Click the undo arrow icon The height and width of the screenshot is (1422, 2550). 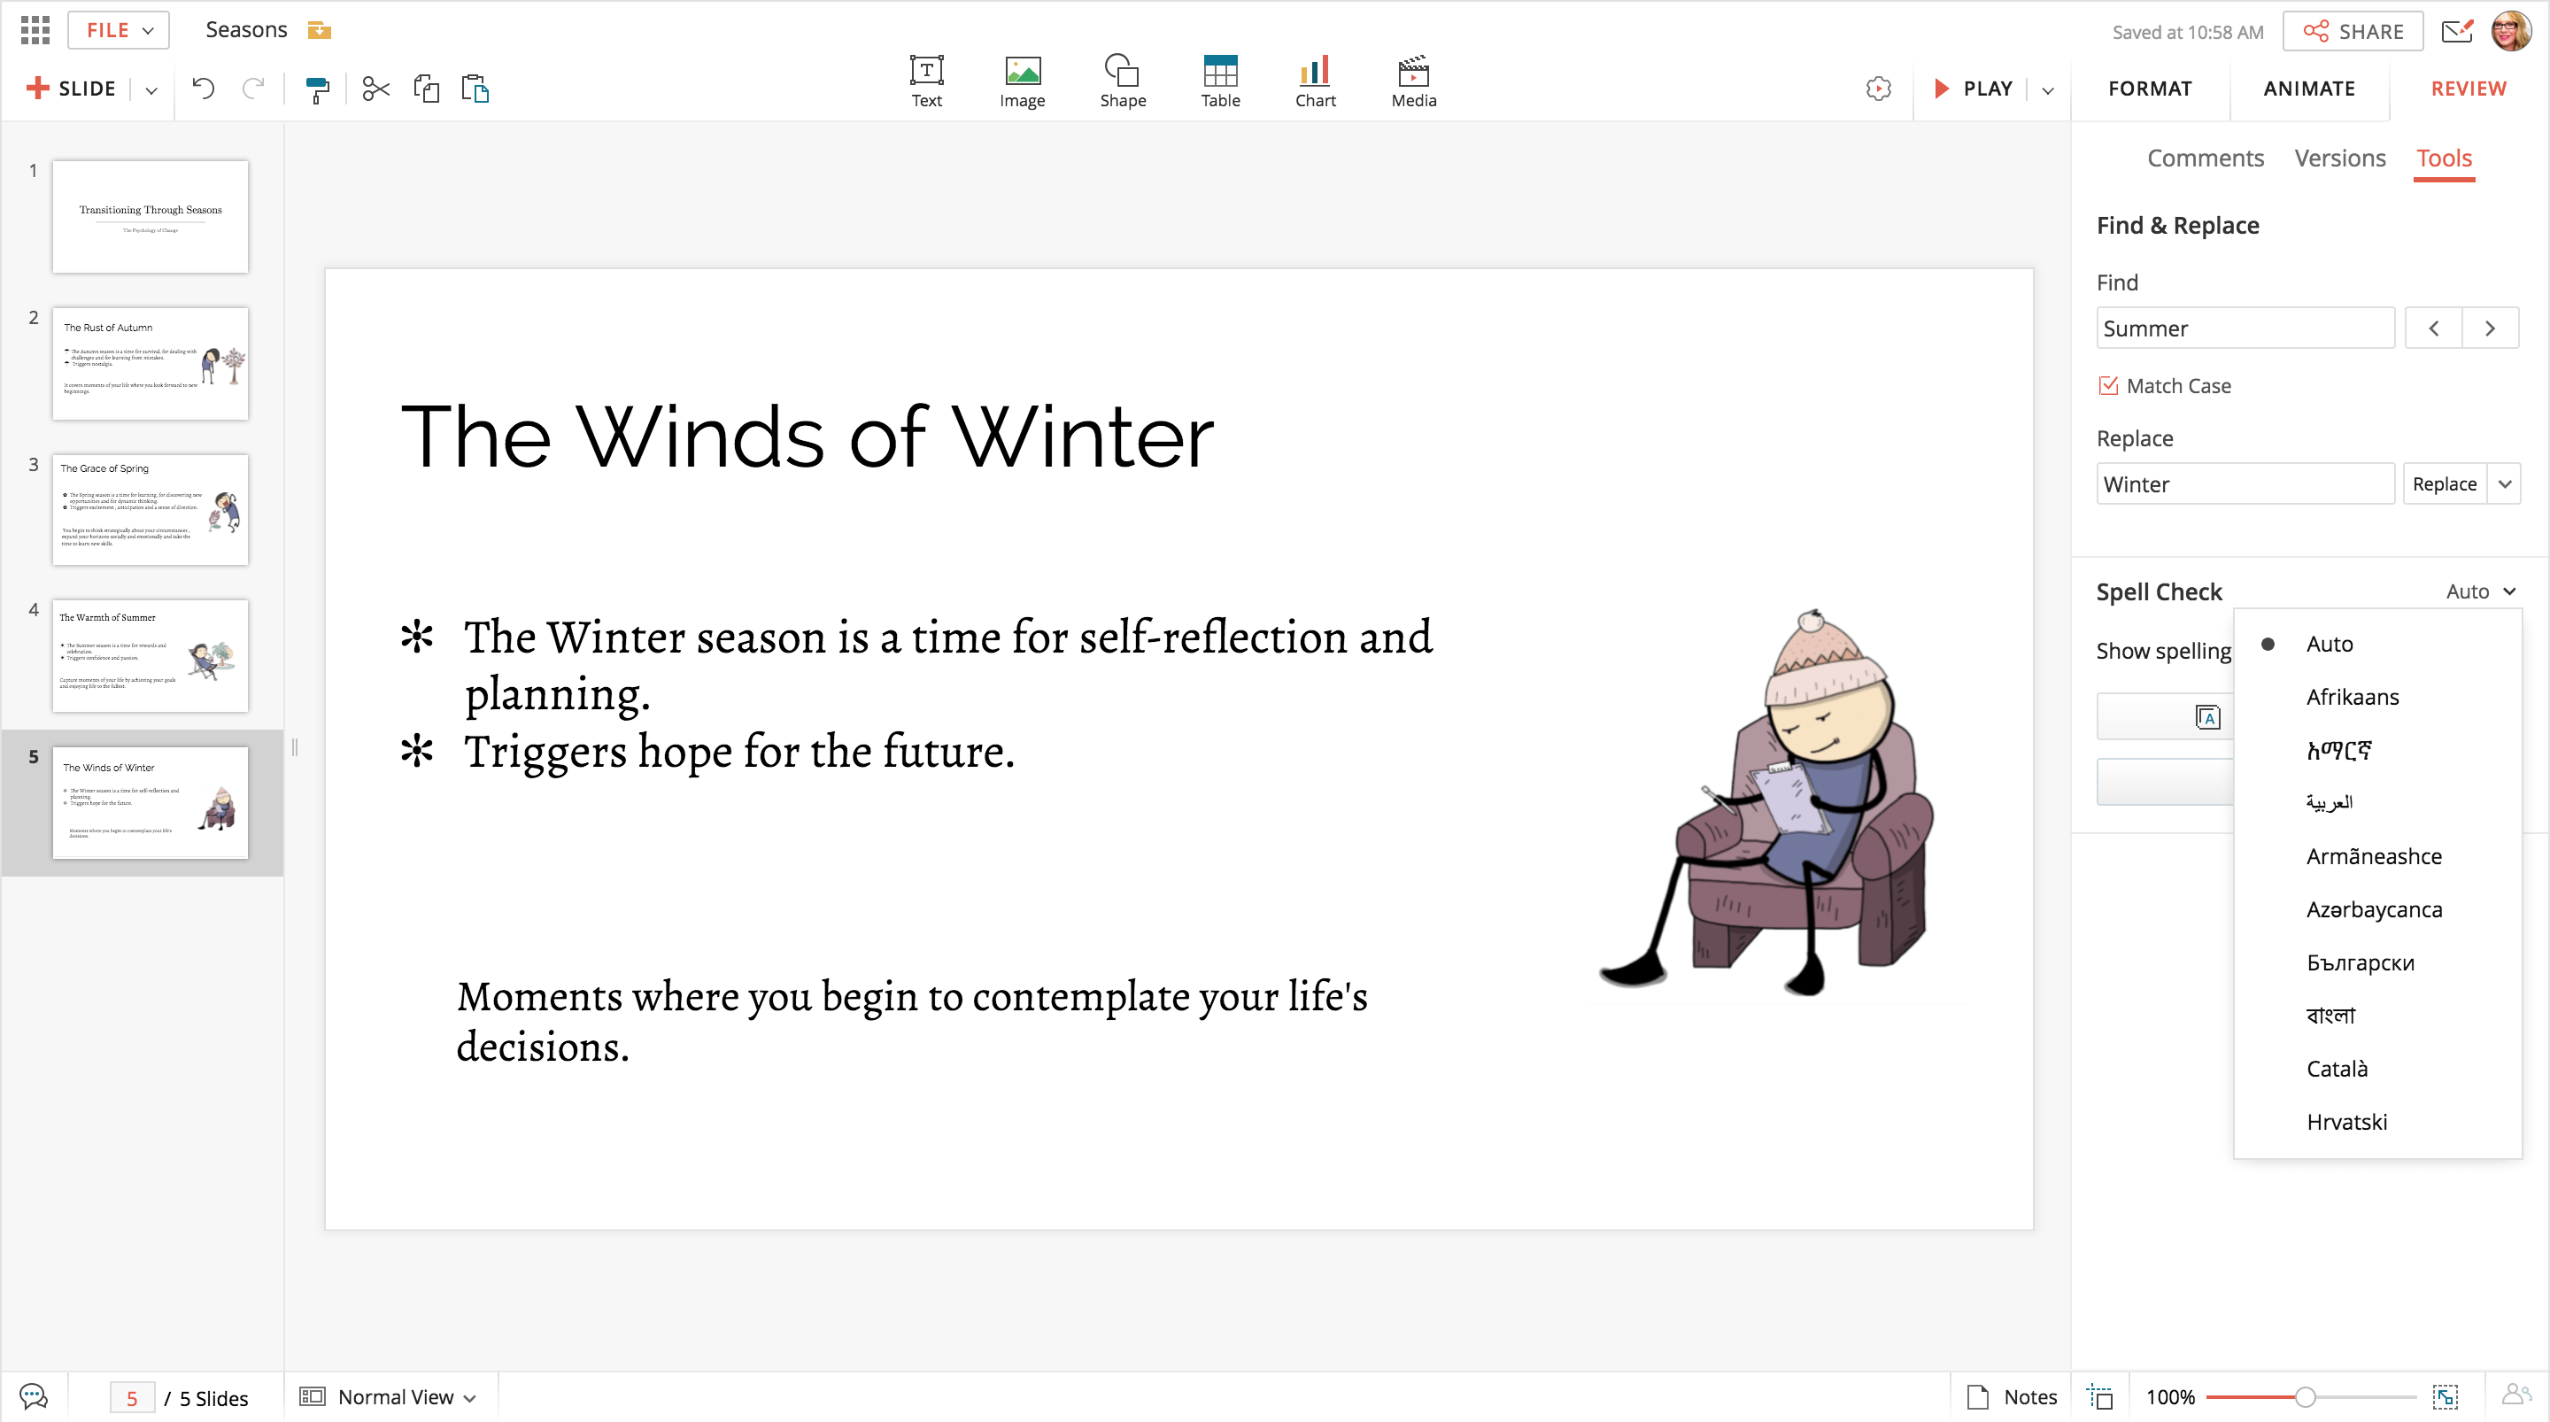point(203,89)
